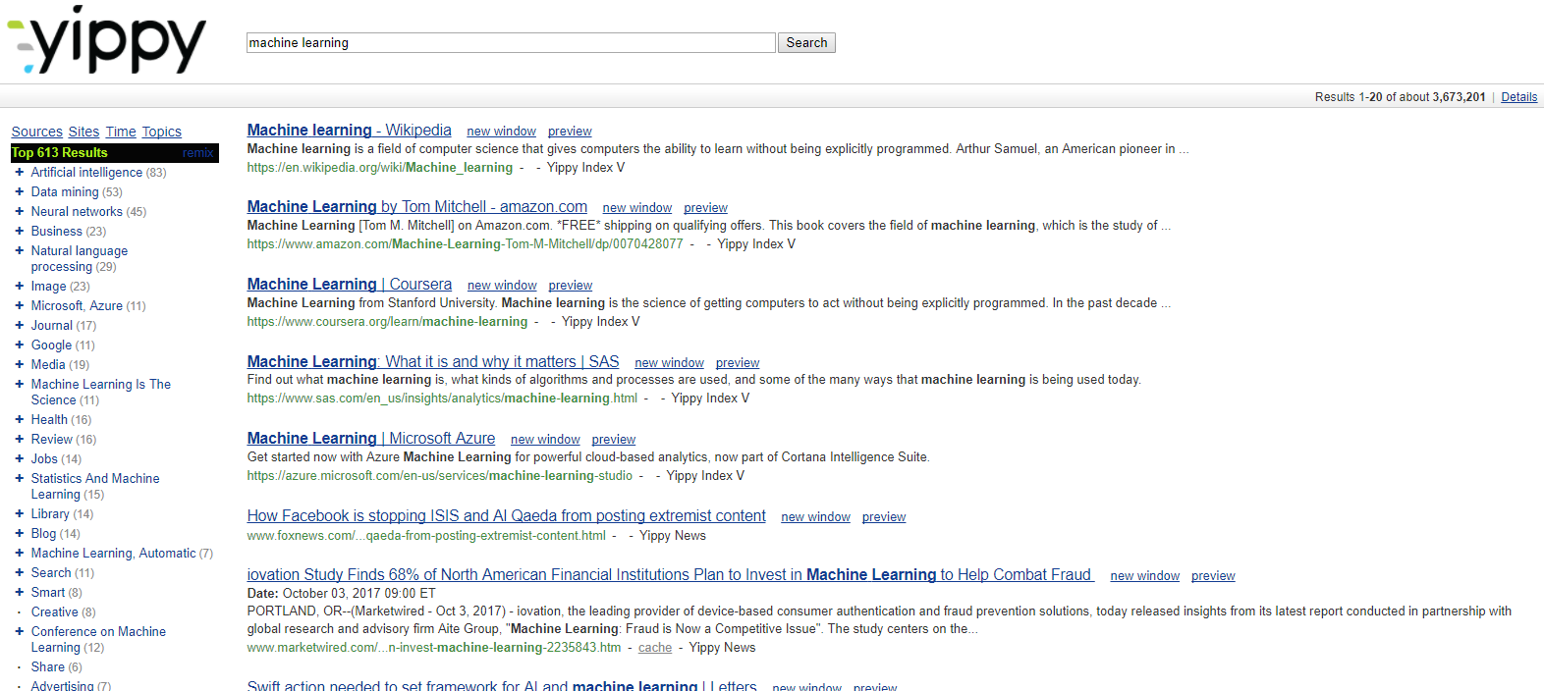Expand the Neural networks cluster

pyautogui.click(x=19, y=211)
